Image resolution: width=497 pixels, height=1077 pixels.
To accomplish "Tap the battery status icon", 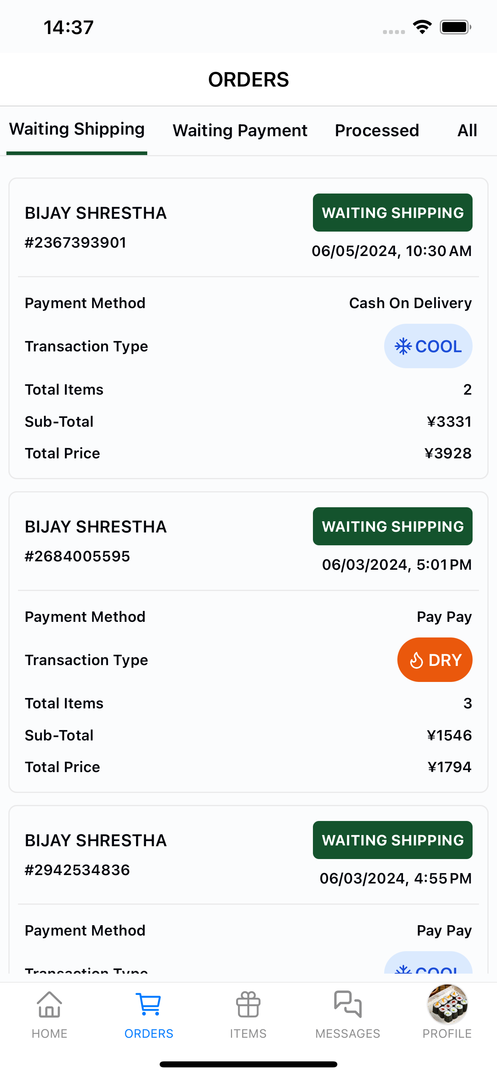I will click(455, 27).
